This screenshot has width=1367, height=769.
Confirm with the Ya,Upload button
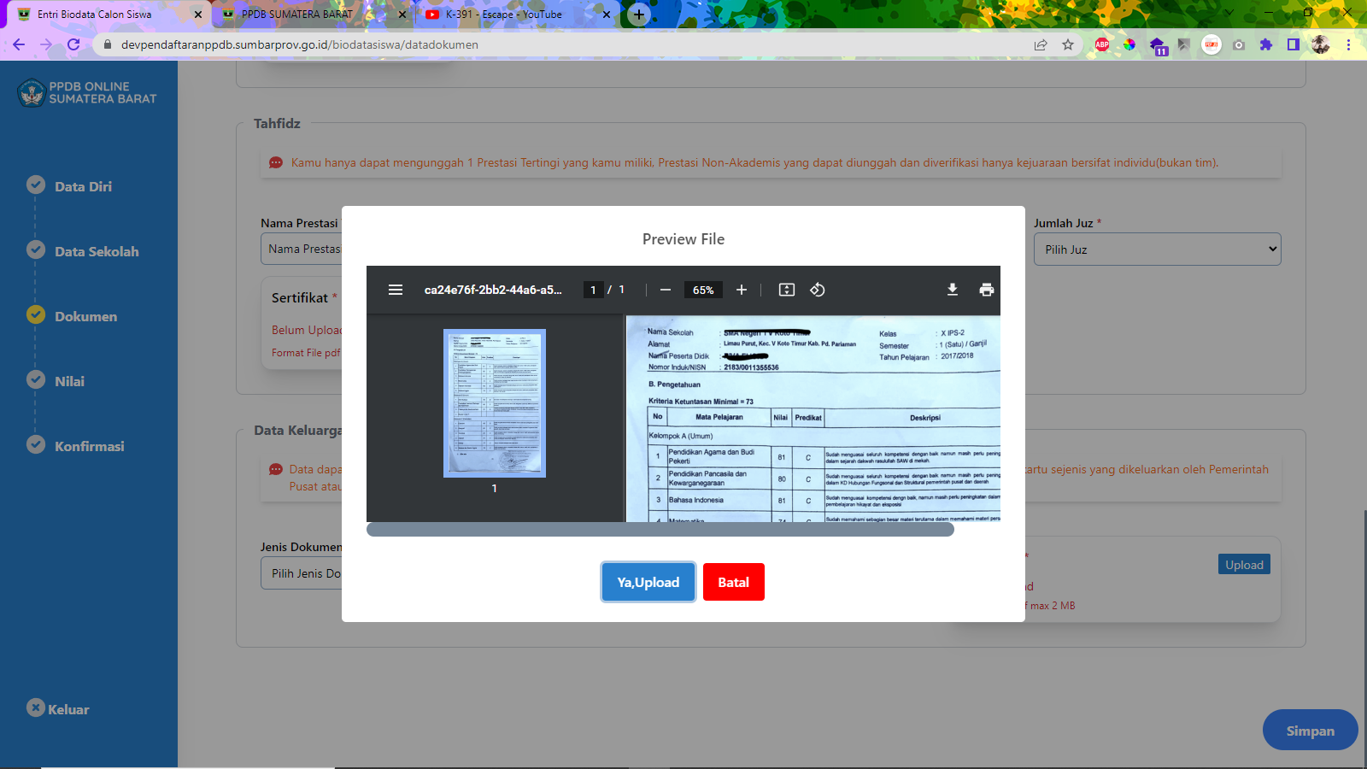648,582
